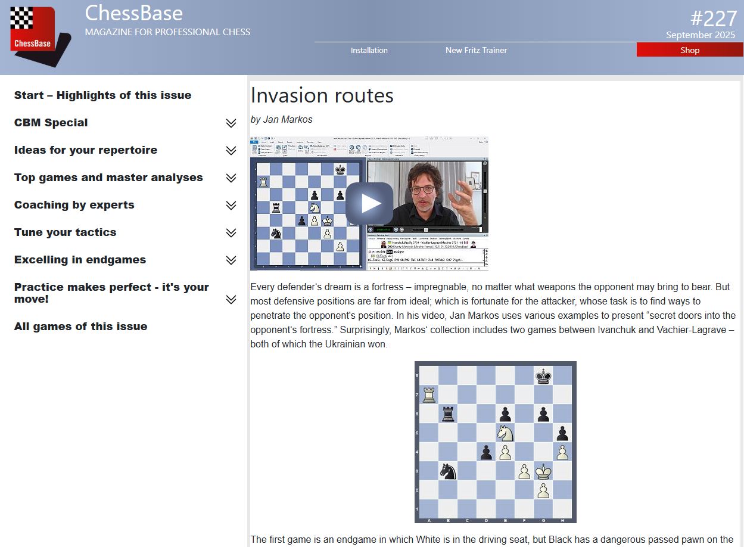Click the ChessBase logo

tap(37, 34)
